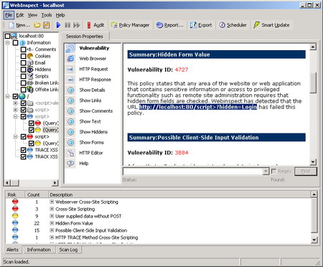
Task: Click the Find button
Action: point(306,172)
